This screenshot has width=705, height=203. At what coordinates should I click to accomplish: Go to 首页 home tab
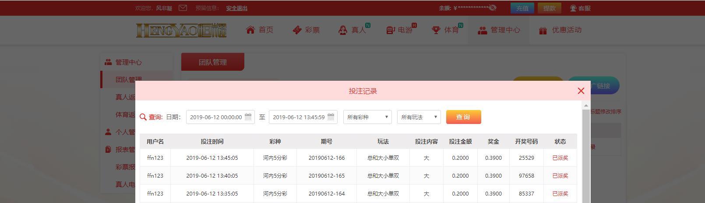pyautogui.click(x=260, y=30)
